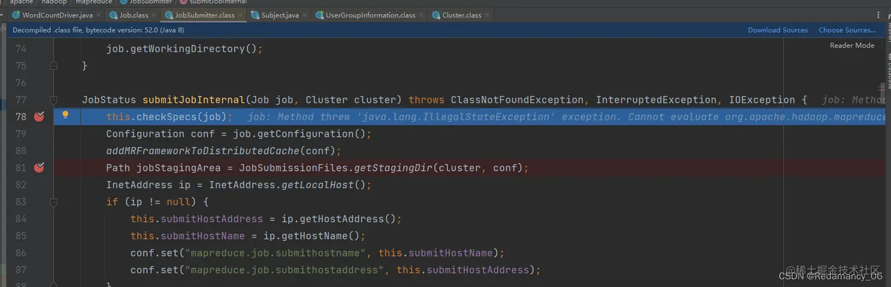This screenshot has height=287, width=891.
Task: Close the Cluster.class tab
Action: (487, 15)
